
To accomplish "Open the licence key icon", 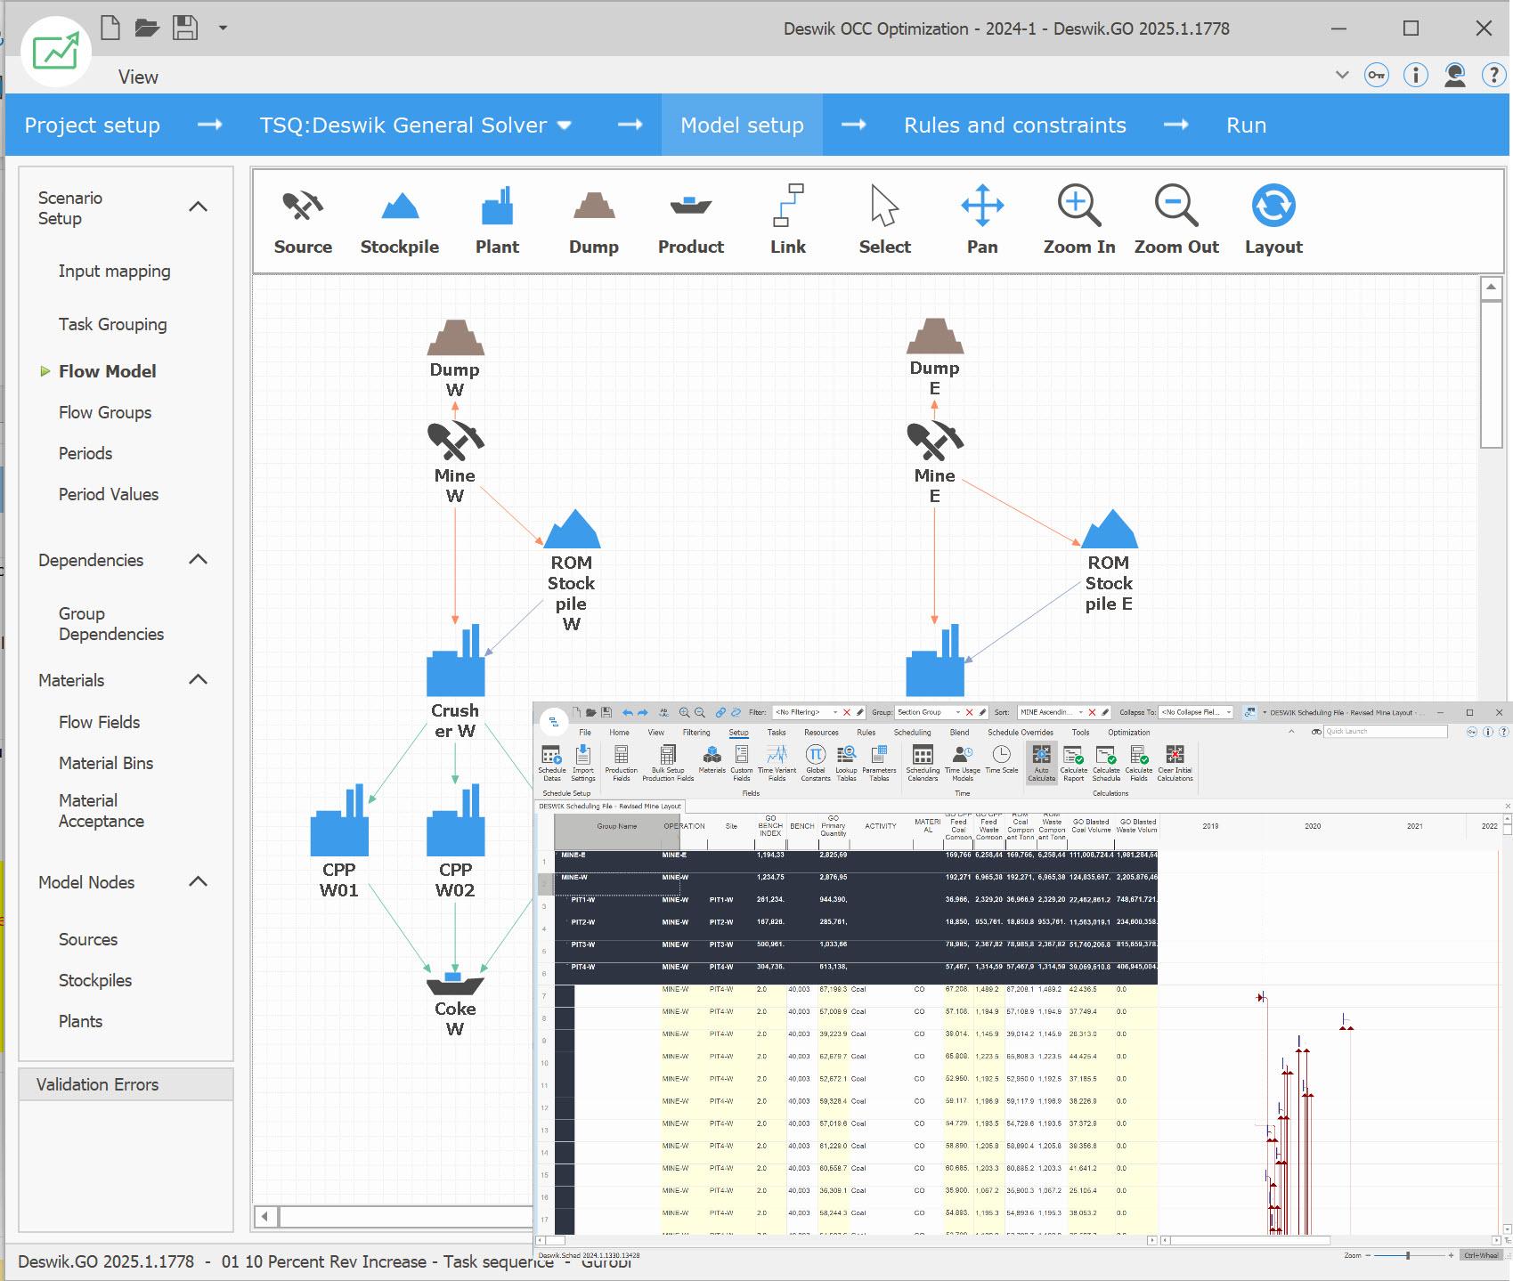I will [1376, 75].
